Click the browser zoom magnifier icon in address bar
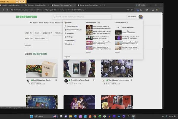The image size is (178, 119). pyautogui.click(x=128, y=10)
